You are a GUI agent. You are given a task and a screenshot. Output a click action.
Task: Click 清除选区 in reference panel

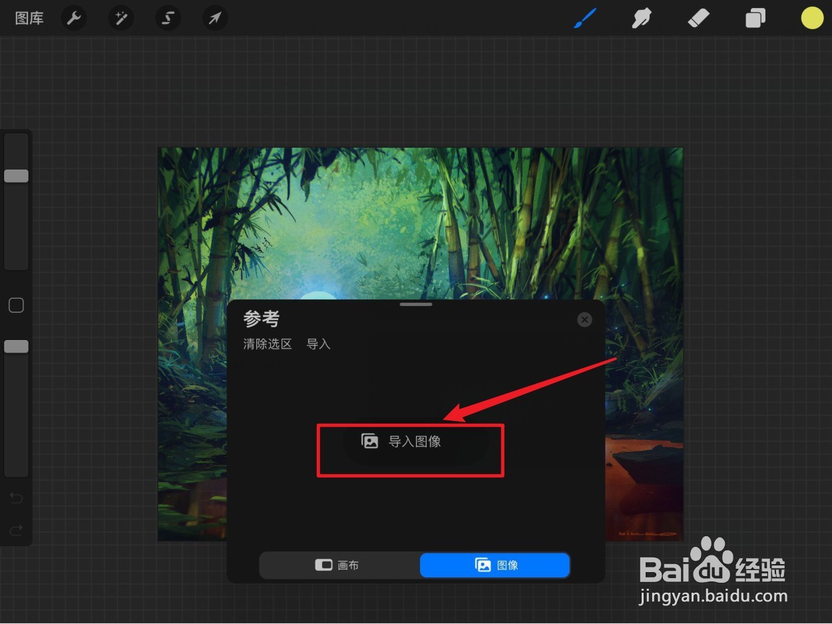[268, 344]
